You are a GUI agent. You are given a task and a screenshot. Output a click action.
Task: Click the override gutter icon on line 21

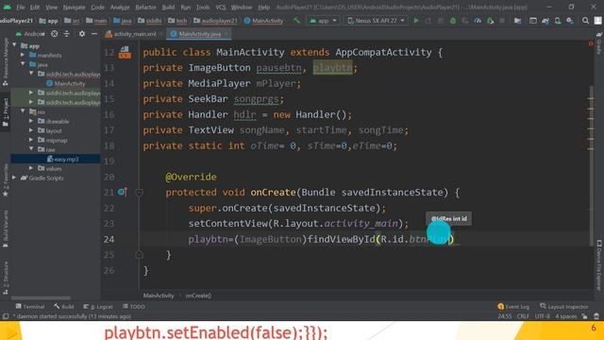click(123, 192)
